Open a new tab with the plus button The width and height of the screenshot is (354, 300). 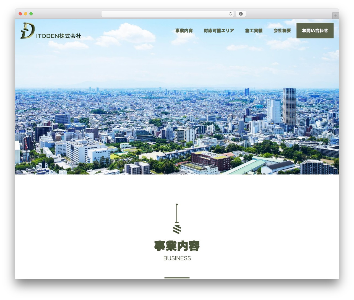[x=336, y=16]
